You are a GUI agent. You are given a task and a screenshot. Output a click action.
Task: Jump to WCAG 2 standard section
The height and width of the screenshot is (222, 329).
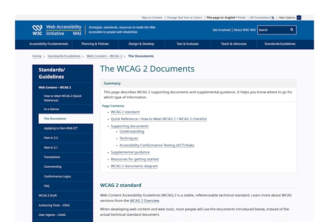click(125, 112)
